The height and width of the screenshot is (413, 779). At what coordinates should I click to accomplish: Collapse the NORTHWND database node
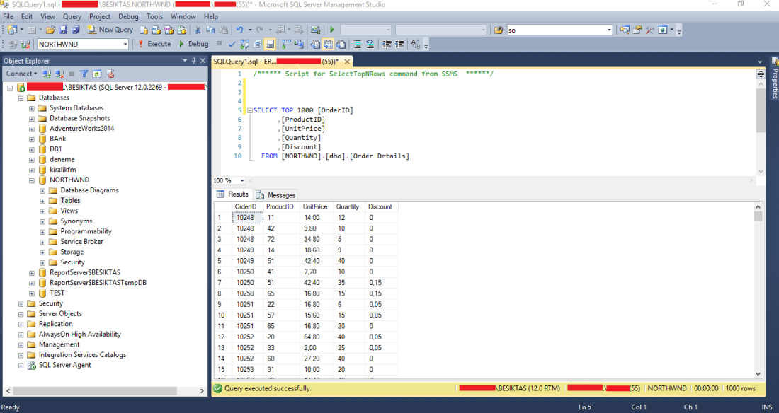(33, 179)
